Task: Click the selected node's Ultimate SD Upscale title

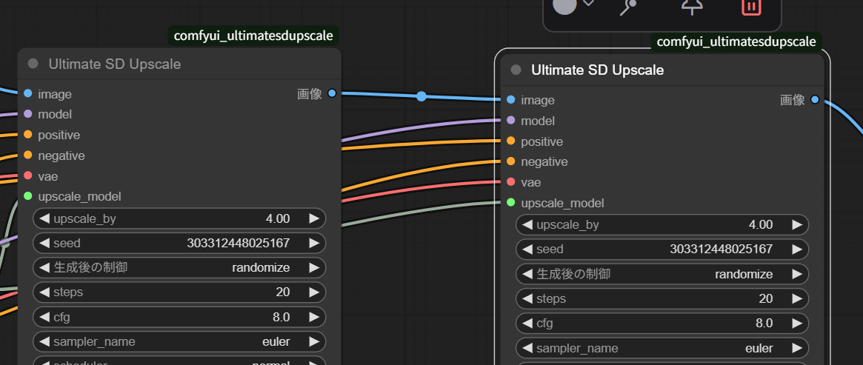Action: coord(597,70)
